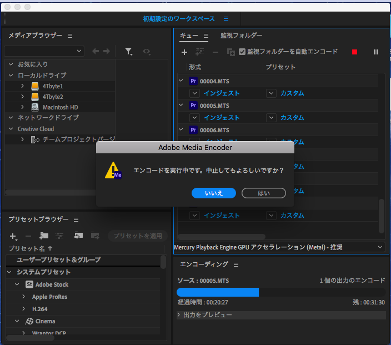Image resolution: width=391 pixels, height=345 pixels.
Task: Add source with plus icon in queue
Action: [184, 52]
